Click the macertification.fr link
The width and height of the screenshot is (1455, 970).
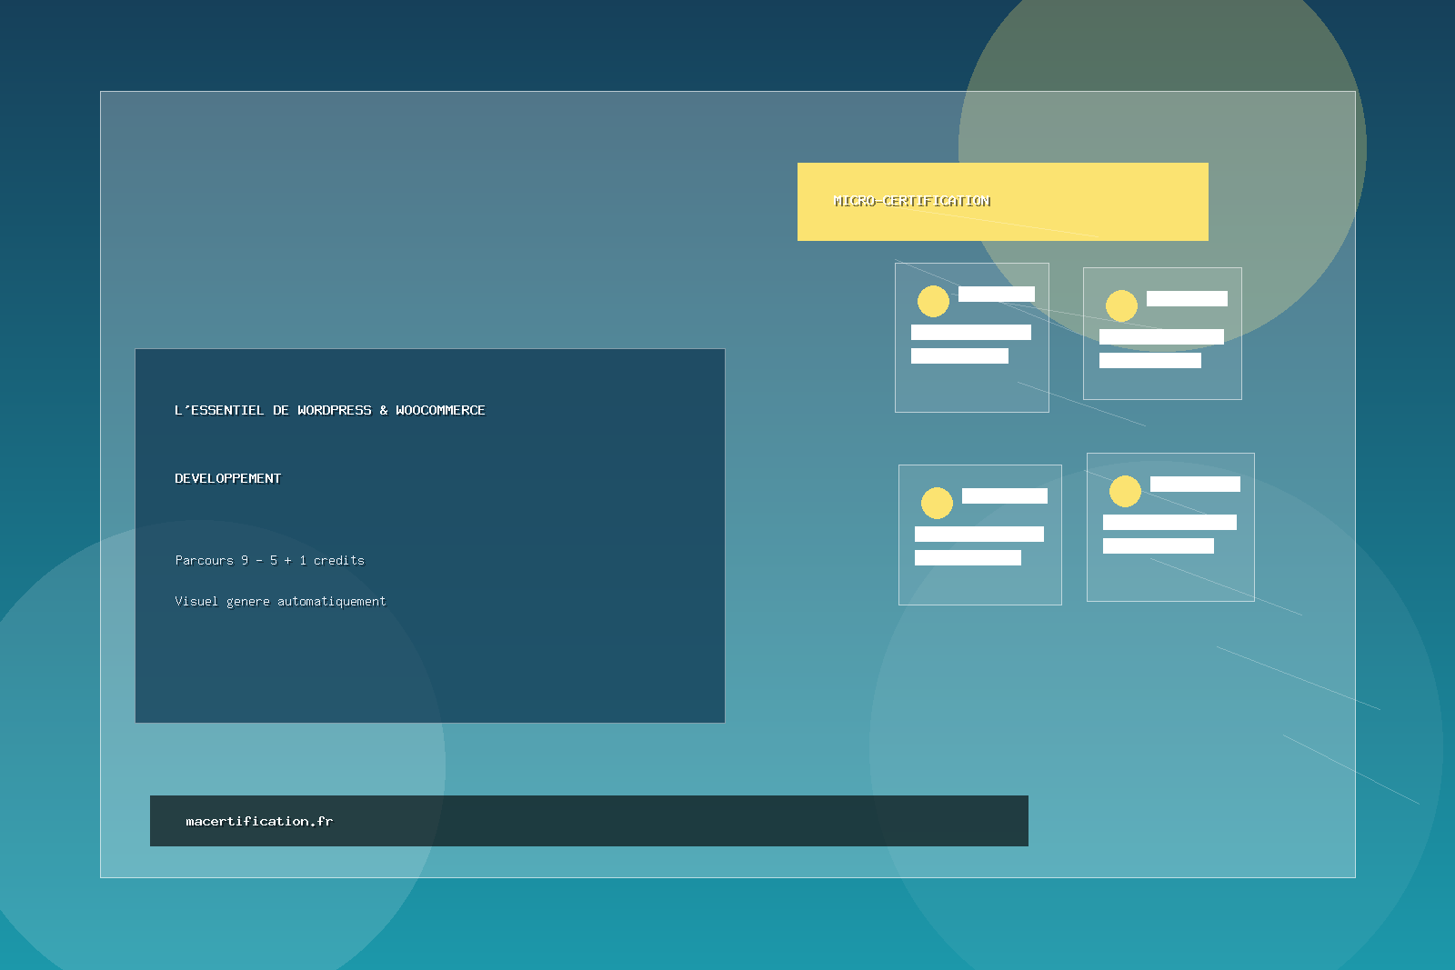(x=258, y=820)
